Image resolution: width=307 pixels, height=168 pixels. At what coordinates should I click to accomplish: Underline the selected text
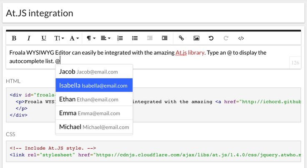tap(44, 38)
